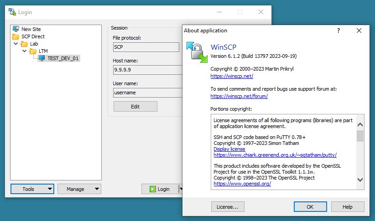
Task: Select the TEST_DEV_01 site monitor icon
Action: pos(42,58)
